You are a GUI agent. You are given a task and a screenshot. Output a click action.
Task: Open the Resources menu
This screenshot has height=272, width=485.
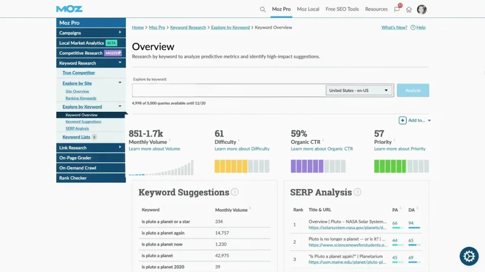pyautogui.click(x=376, y=8)
